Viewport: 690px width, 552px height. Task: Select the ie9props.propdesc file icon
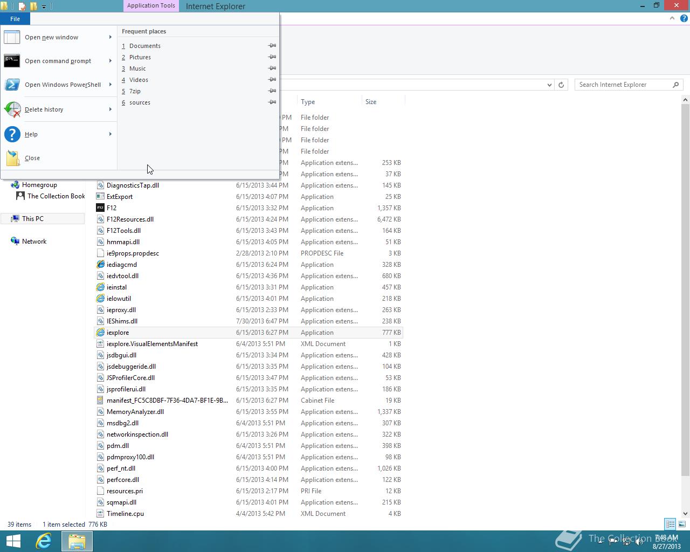point(100,253)
